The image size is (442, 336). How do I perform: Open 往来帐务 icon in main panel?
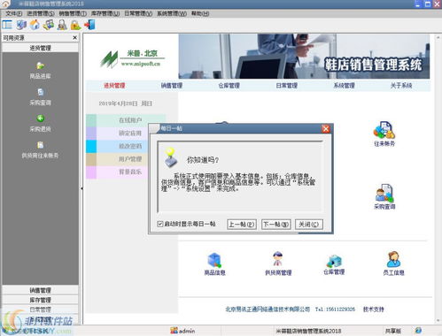pyautogui.click(x=384, y=134)
